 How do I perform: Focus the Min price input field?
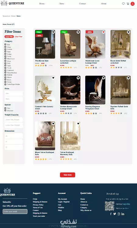(14, 93)
